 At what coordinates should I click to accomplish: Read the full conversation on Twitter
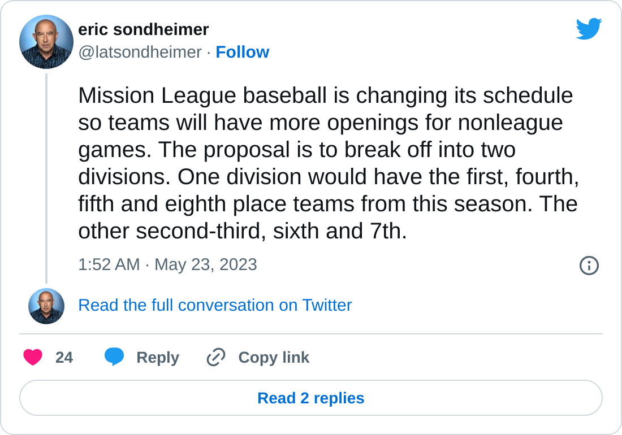click(215, 305)
